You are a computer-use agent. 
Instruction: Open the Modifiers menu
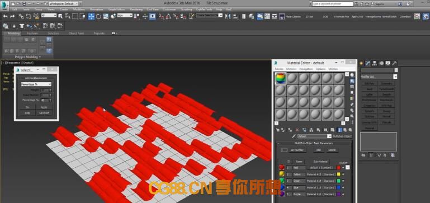pos(79,10)
